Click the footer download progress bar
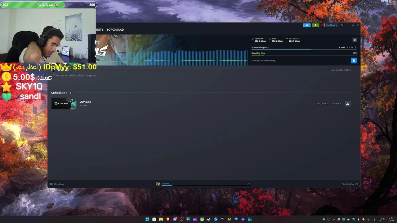 (205, 185)
